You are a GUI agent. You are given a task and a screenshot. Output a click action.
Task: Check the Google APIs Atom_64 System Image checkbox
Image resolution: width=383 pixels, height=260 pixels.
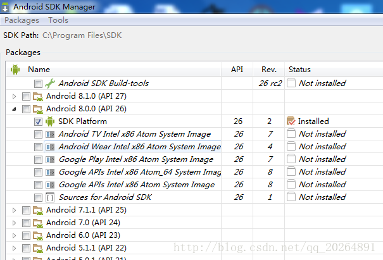38,172
